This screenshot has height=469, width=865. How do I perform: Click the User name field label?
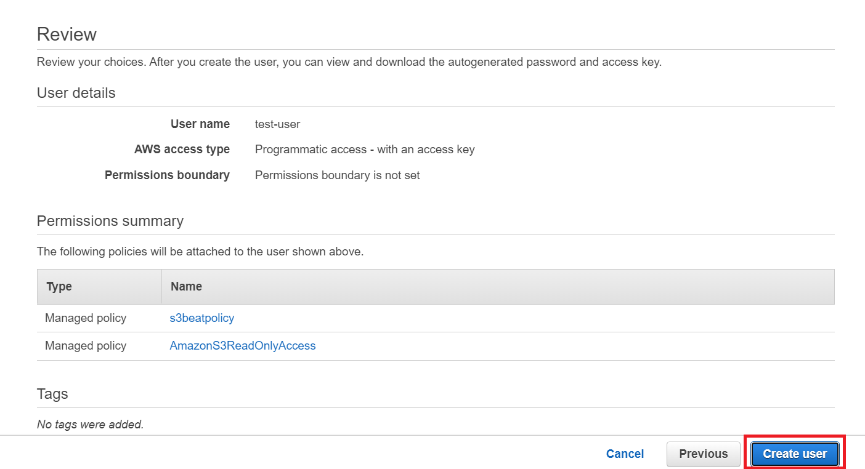200,124
